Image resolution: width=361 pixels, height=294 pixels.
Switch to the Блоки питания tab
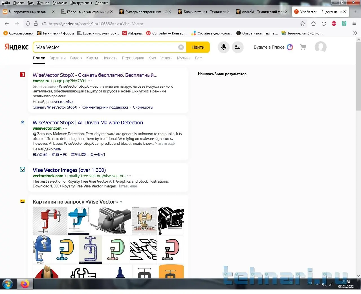point(203,12)
